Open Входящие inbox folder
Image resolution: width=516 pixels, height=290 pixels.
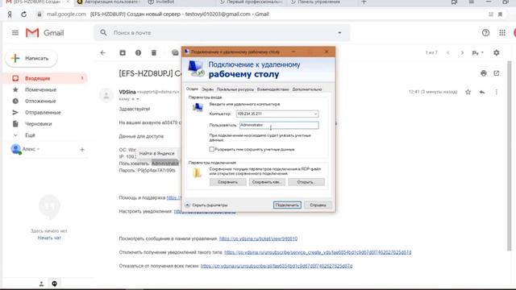[x=45, y=78]
